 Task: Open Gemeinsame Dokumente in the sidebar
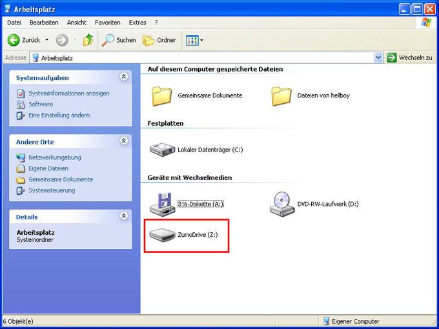tap(61, 179)
